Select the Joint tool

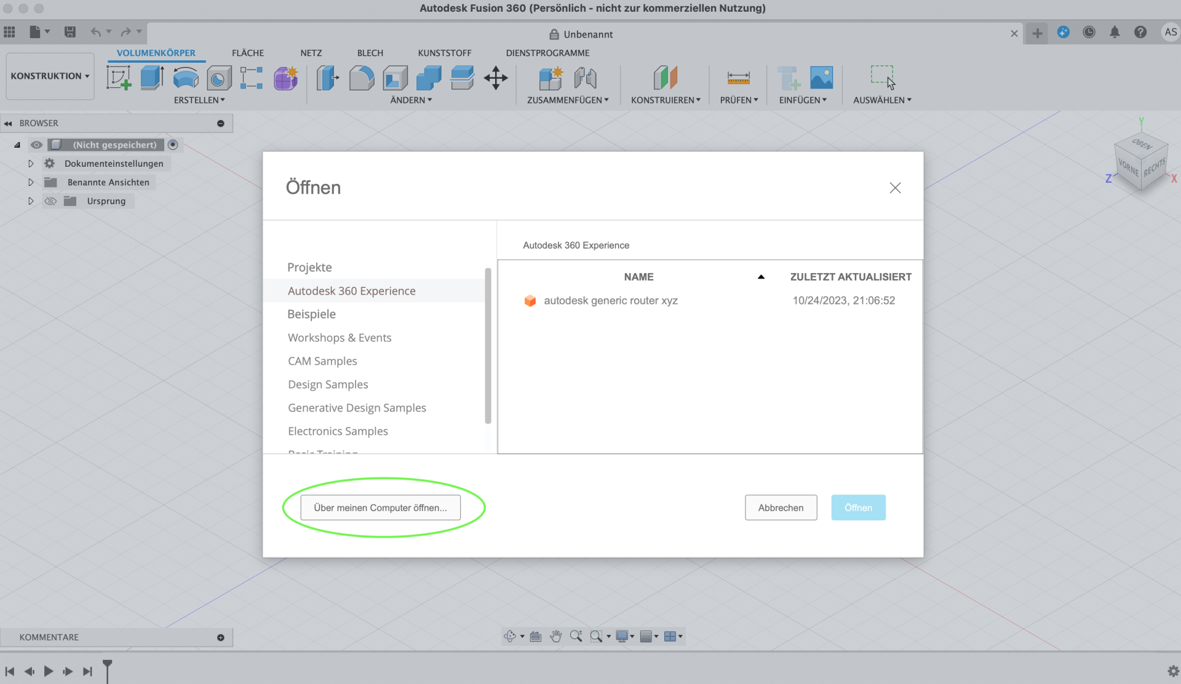pos(585,78)
